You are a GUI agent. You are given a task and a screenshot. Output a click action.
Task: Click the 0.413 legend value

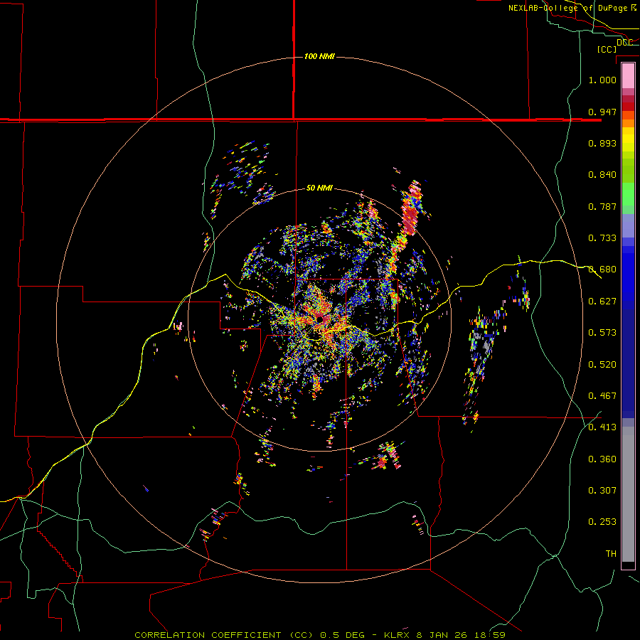tap(602, 427)
